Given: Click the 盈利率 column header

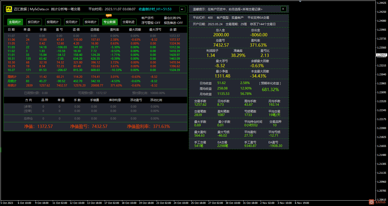Looking at the screenshot, I should point(114,29).
